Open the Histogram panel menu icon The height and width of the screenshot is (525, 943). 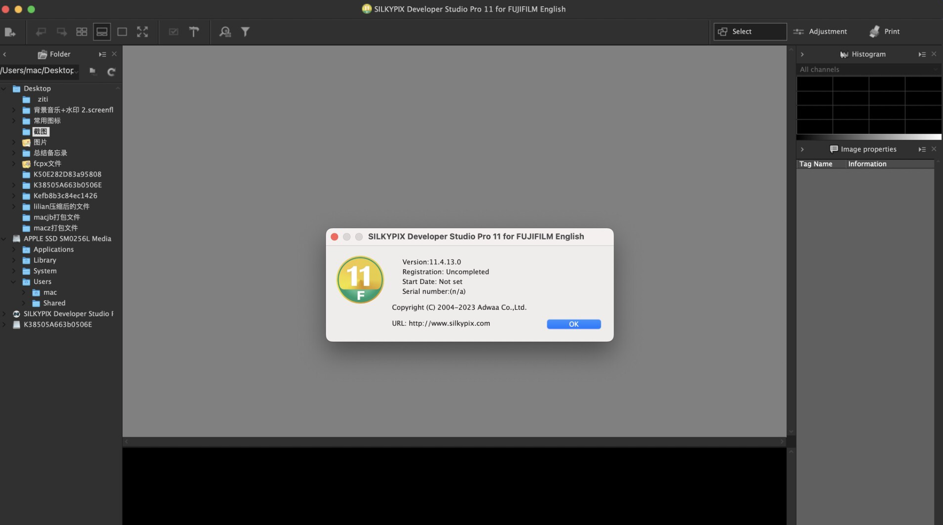[x=921, y=54]
